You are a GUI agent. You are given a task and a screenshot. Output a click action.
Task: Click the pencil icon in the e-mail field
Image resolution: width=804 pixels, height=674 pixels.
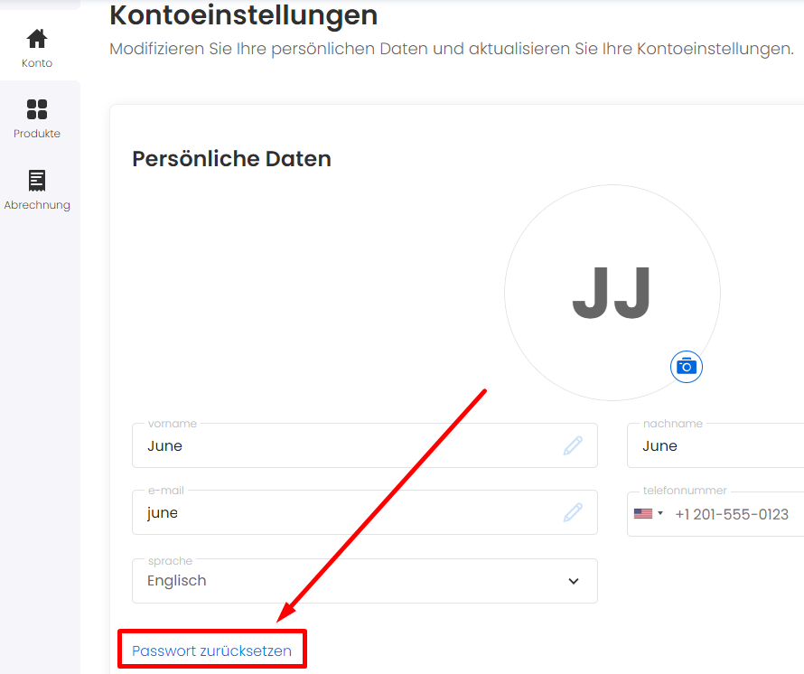point(573,512)
